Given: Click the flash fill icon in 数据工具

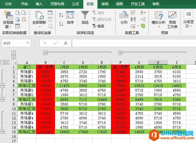Looking at the screenshot, I should (133, 13).
